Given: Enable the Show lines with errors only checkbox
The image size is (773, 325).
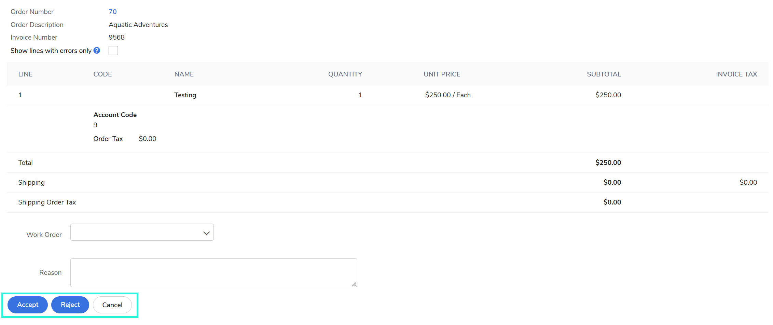Looking at the screenshot, I should (113, 51).
